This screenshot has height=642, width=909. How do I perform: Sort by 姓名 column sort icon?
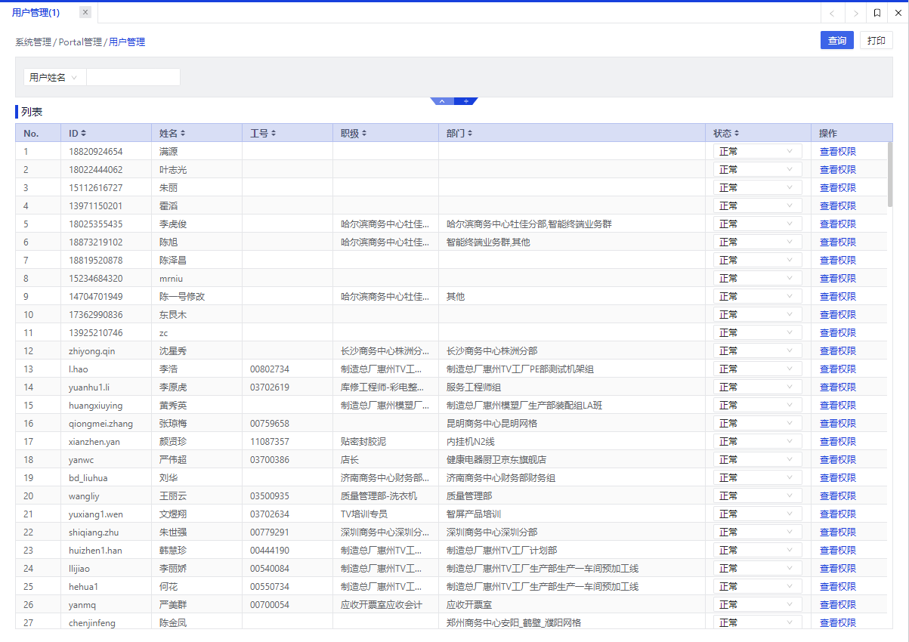point(183,134)
